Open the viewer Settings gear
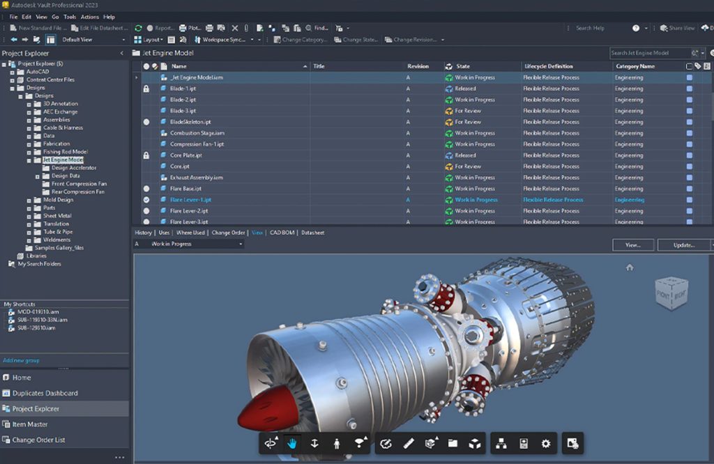Viewport: 714px width, 464px height. coord(546,443)
